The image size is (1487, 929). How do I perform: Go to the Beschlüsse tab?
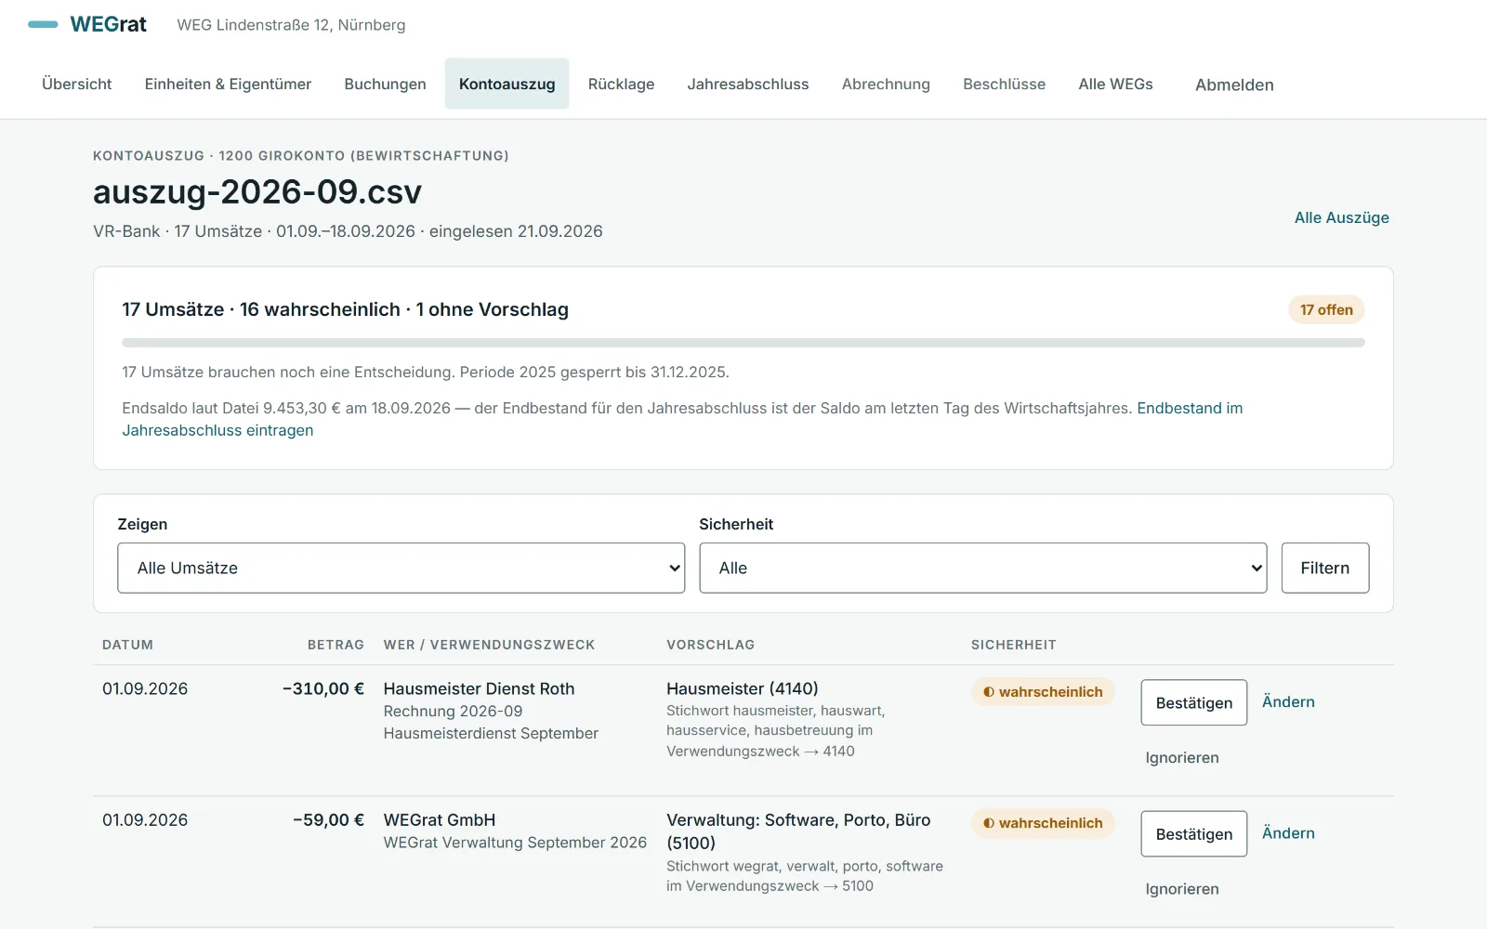click(x=1004, y=84)
